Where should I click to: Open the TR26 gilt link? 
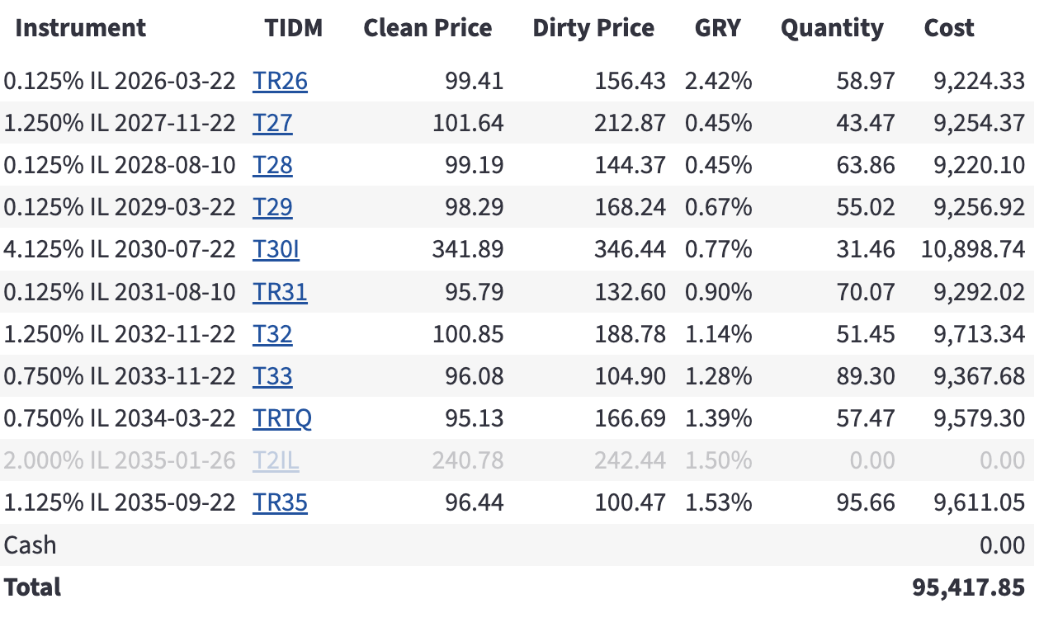coord(280,81)
